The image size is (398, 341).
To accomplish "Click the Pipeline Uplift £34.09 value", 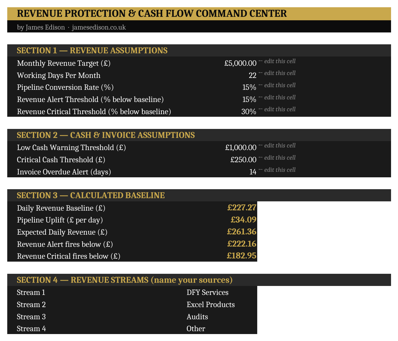I will 244,220.
